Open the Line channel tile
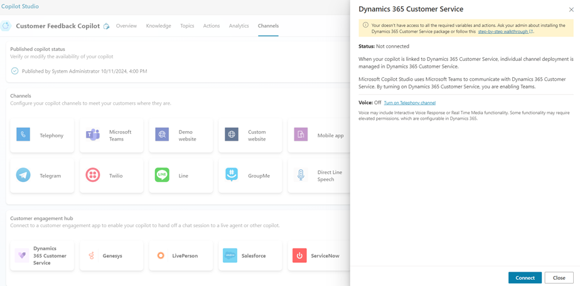 181,176
